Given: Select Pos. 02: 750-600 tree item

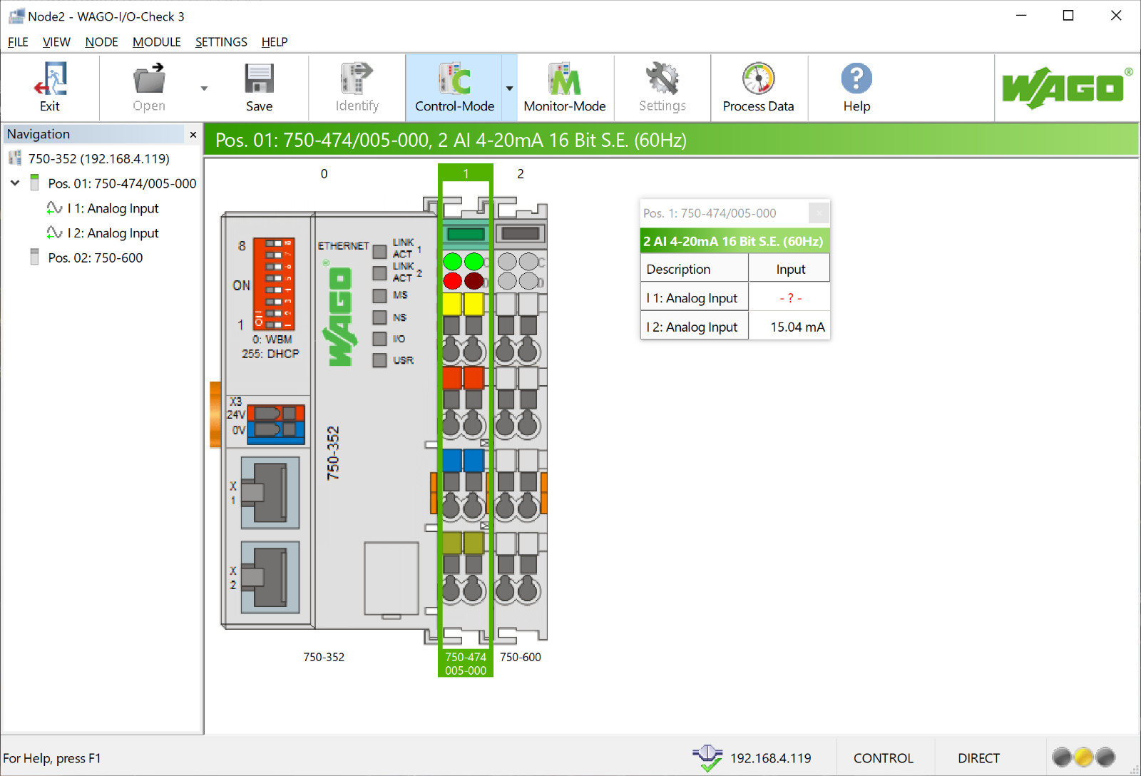Looking at the screenshot, I should 95,257.
